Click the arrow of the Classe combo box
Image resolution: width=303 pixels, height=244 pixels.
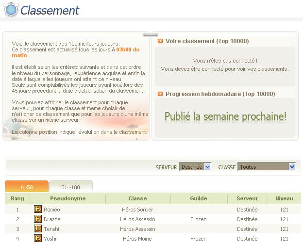[x=292, y=166]
